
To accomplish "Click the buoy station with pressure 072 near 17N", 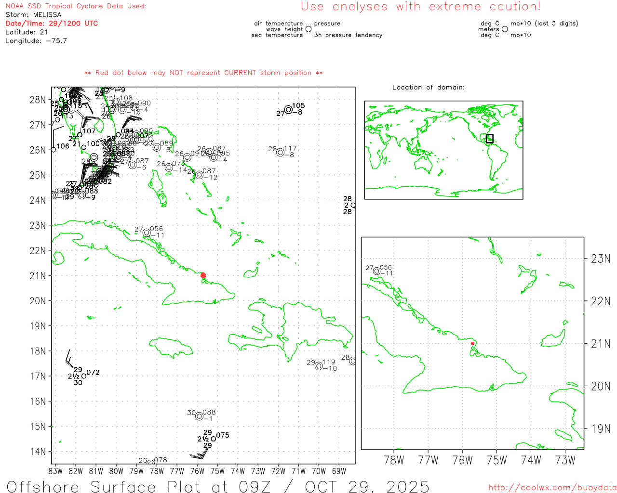I will pos(84,376).
